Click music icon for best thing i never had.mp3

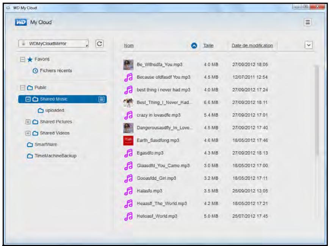click(128, 90)
